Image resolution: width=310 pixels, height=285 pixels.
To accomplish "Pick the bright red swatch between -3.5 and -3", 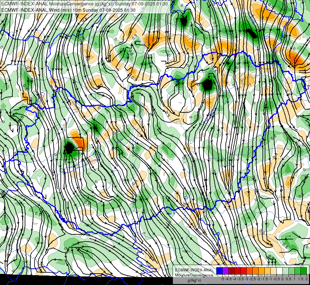I will click(244, 271).
